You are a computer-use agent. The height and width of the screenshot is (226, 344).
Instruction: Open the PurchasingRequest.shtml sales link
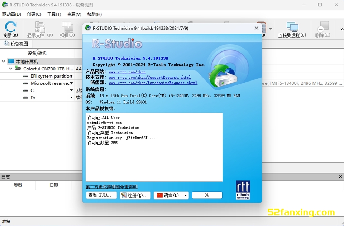tap(153, 83)
